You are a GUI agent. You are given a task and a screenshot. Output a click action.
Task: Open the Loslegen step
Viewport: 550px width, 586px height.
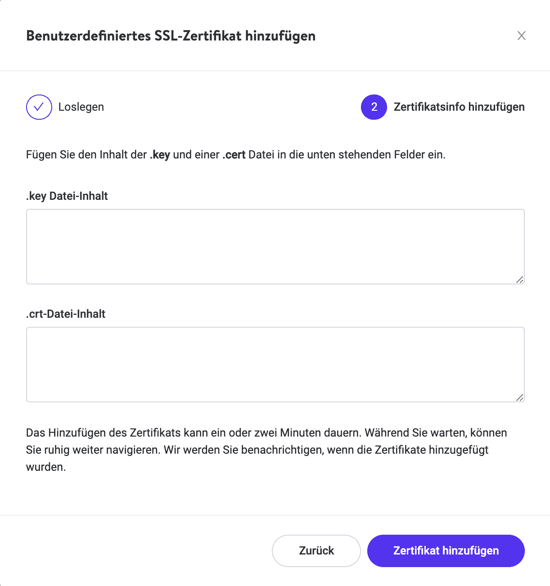pyautogui.click(x=81, y=107)
